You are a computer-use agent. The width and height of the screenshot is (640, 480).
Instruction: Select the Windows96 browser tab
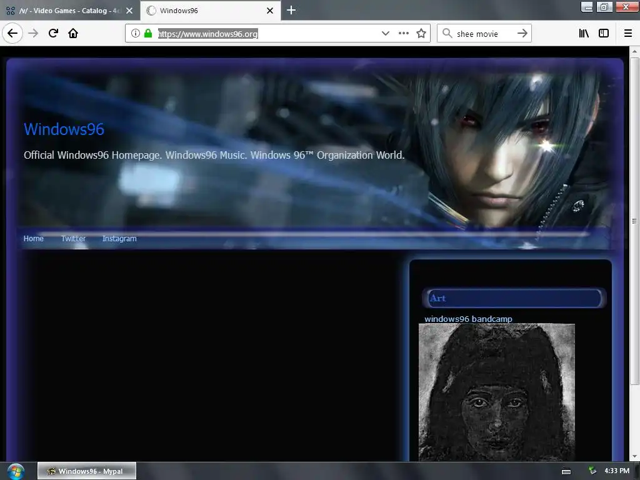(x=211, y=11)
